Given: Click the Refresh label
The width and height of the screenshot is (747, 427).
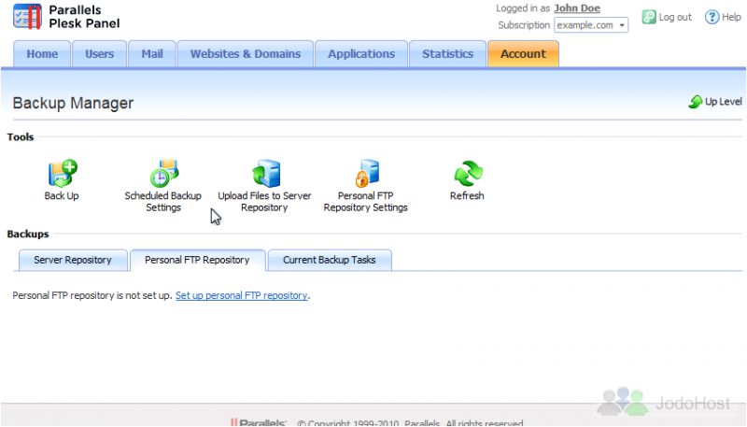Looking at the screenshot, I should click(x=467, y=196).
